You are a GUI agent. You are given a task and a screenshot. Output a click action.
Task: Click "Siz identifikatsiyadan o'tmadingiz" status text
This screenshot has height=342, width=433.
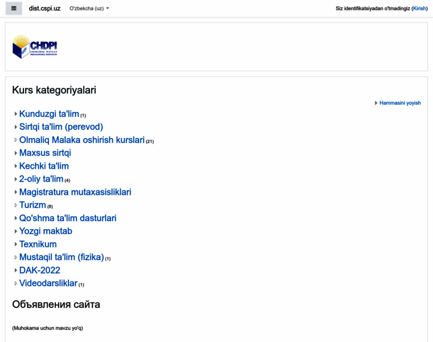[373, 9]
